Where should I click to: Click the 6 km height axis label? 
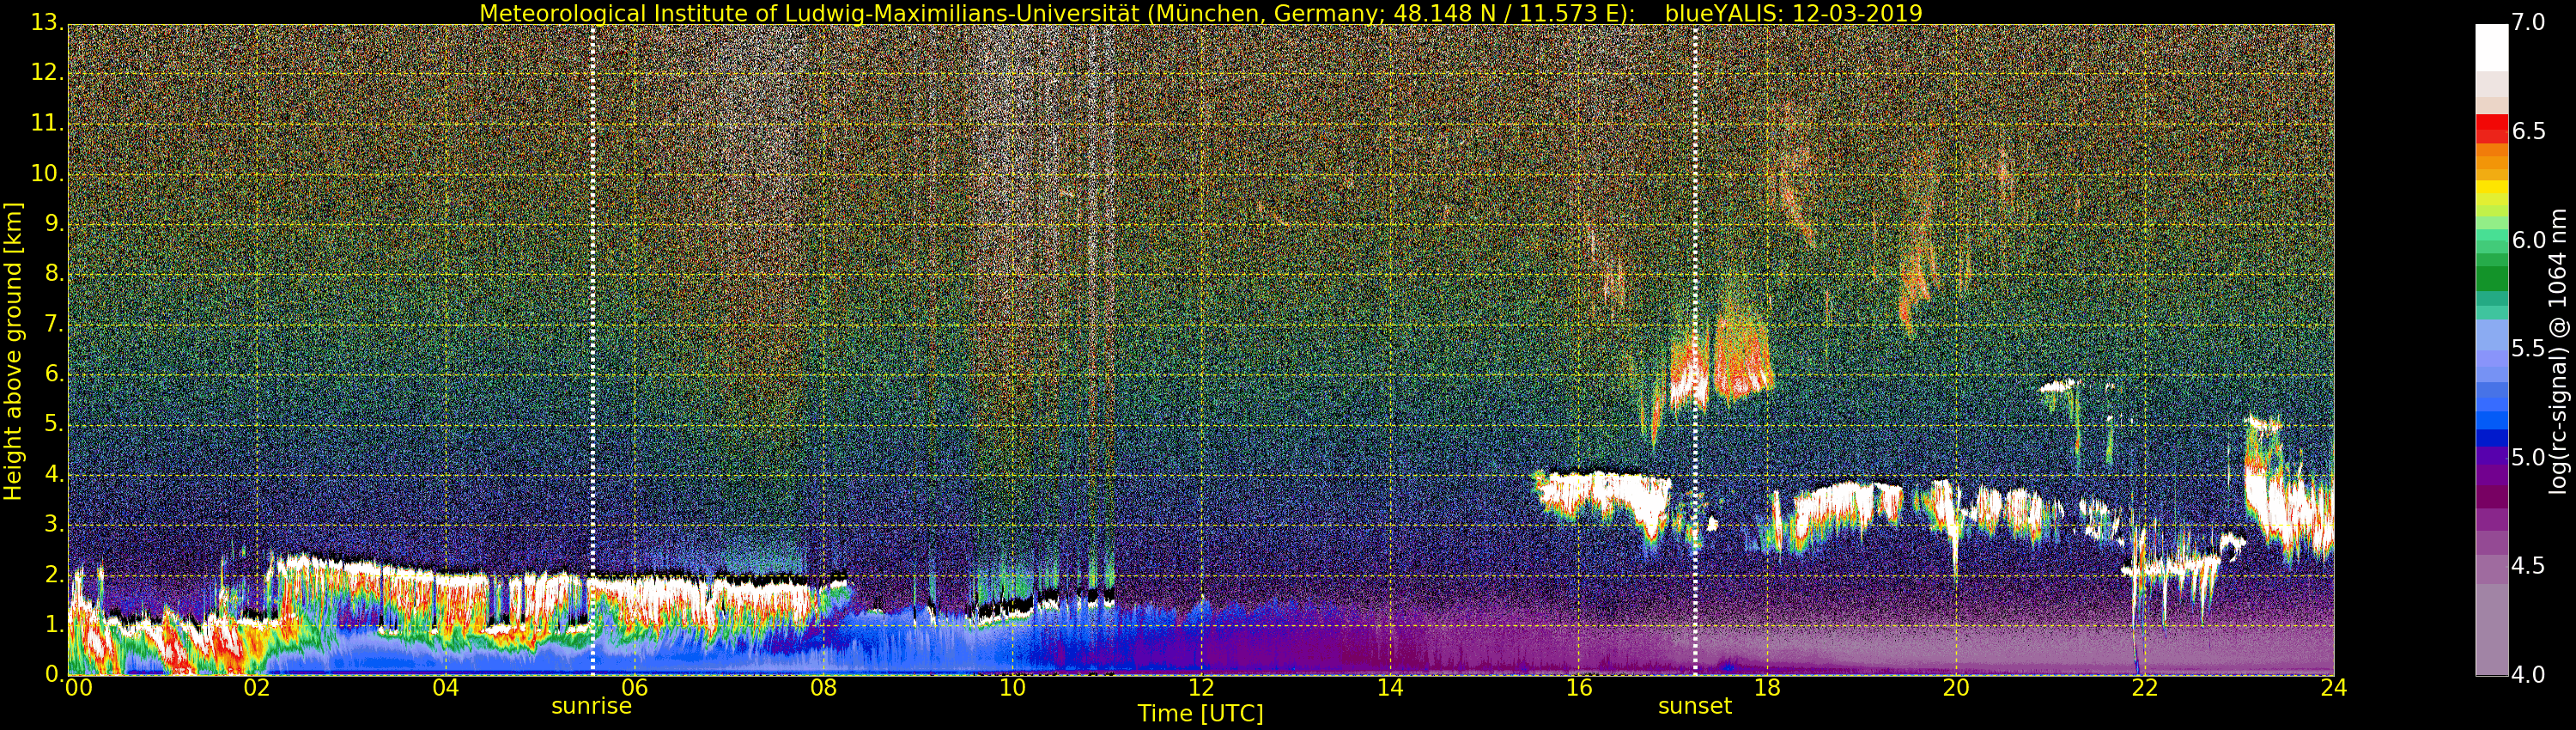[54, 374]
